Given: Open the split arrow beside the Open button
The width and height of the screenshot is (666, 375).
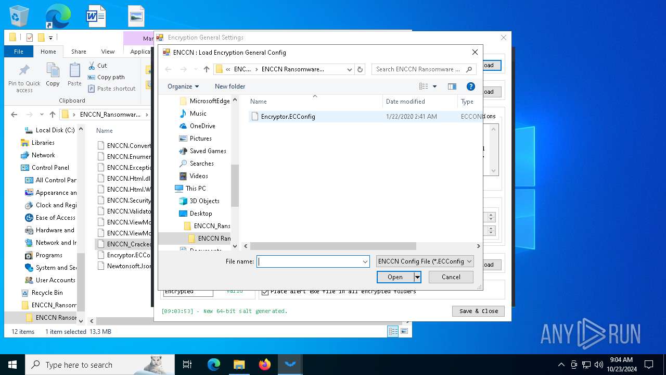Looking at the screenshot, I should [x=417, y=277].
